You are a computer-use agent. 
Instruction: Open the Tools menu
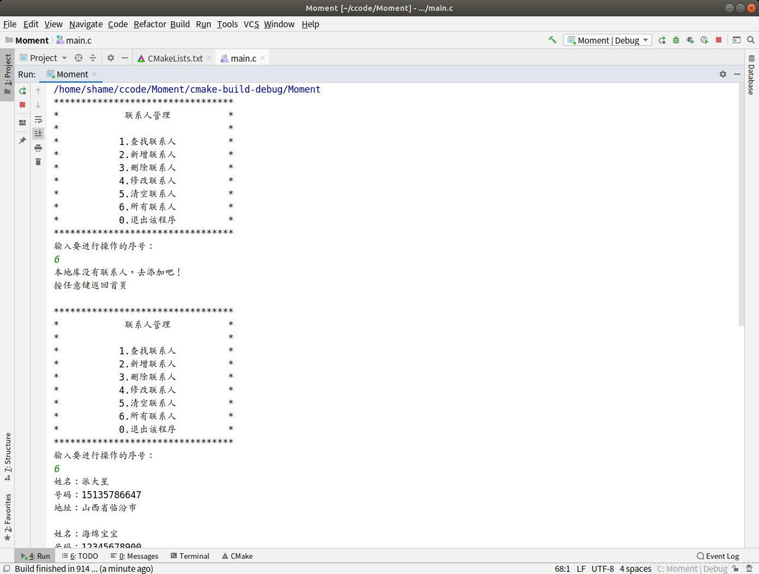228,24
